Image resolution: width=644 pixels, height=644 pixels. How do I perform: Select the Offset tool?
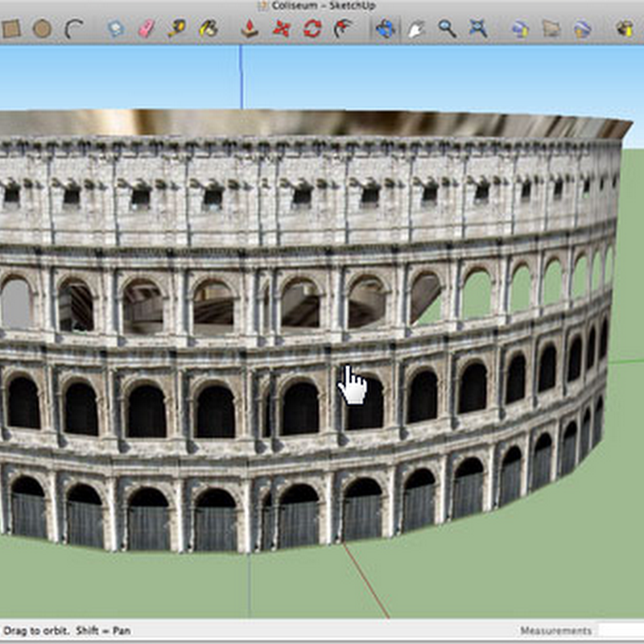point(343,29)
